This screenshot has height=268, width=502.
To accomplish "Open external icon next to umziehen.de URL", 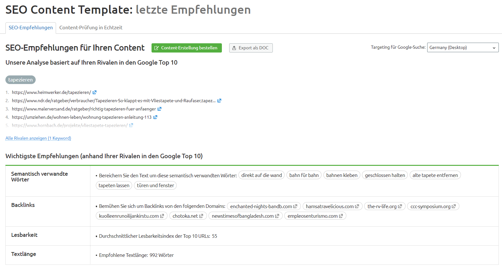I will point(155,117).
